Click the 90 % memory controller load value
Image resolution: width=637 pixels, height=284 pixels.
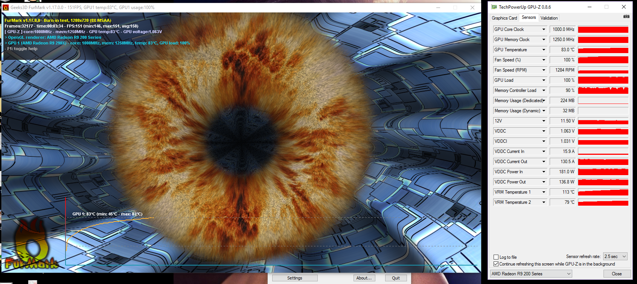pyautogui.click(x=563, y=90)
